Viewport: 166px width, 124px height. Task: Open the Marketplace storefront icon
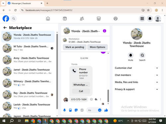(99, 19)
